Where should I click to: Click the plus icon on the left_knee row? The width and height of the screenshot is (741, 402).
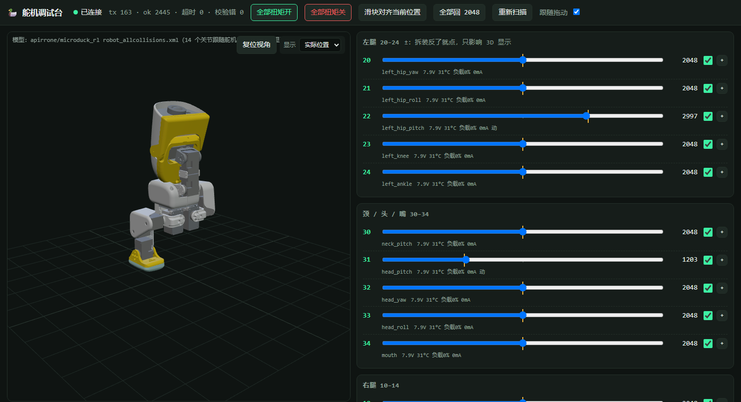pyautogui.click(x=722, y=144)
